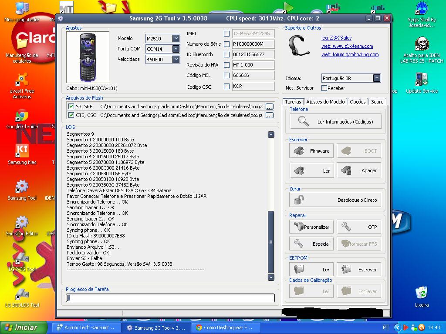Click the M2510 phone model image
446x334 pixels.
tap(88, 57)
